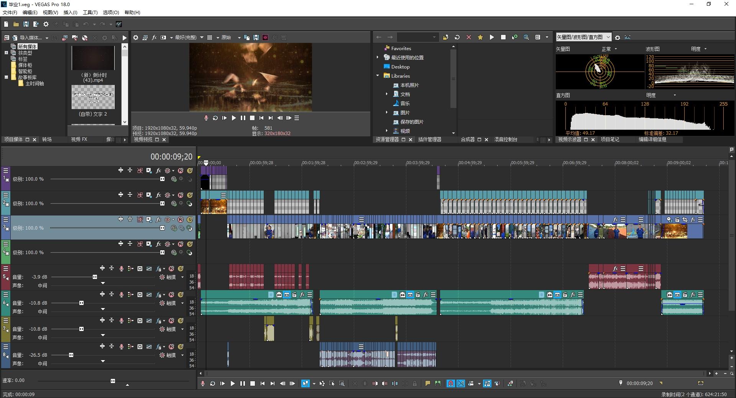Image resolution: width=736 pixels, height=398 pixels.
Task: Mute video track 2
Action: (181, 195)
